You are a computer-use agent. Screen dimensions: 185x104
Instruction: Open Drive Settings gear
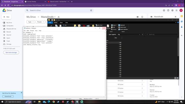pos(172,10)
